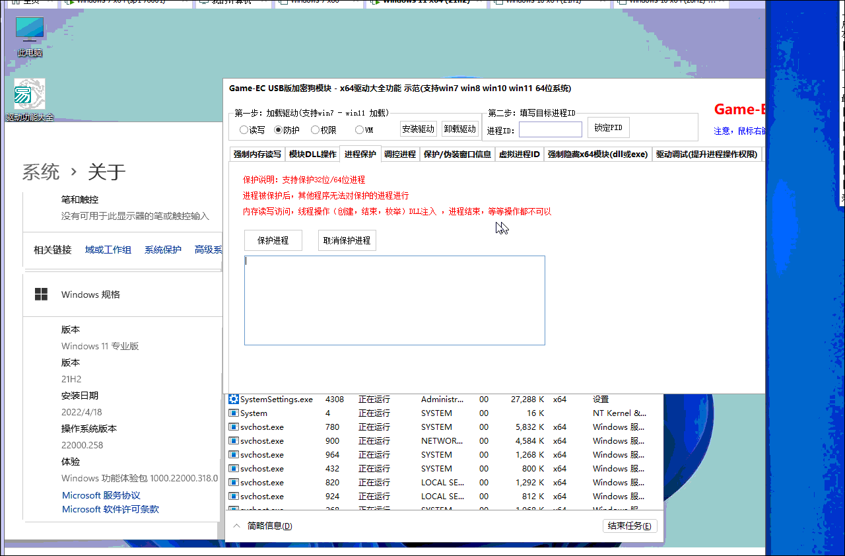Select the 进程保护 tab
845x556 pixels.
(360, 154)
